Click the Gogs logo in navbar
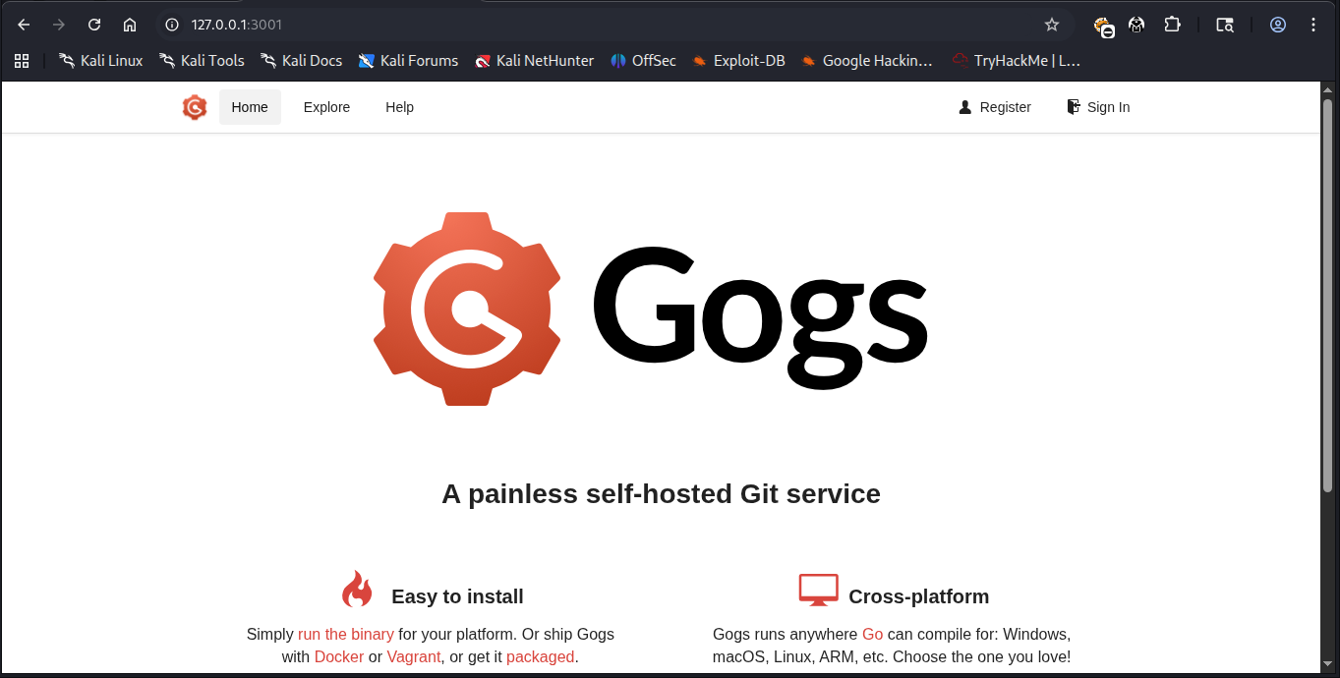 (195, 107)
